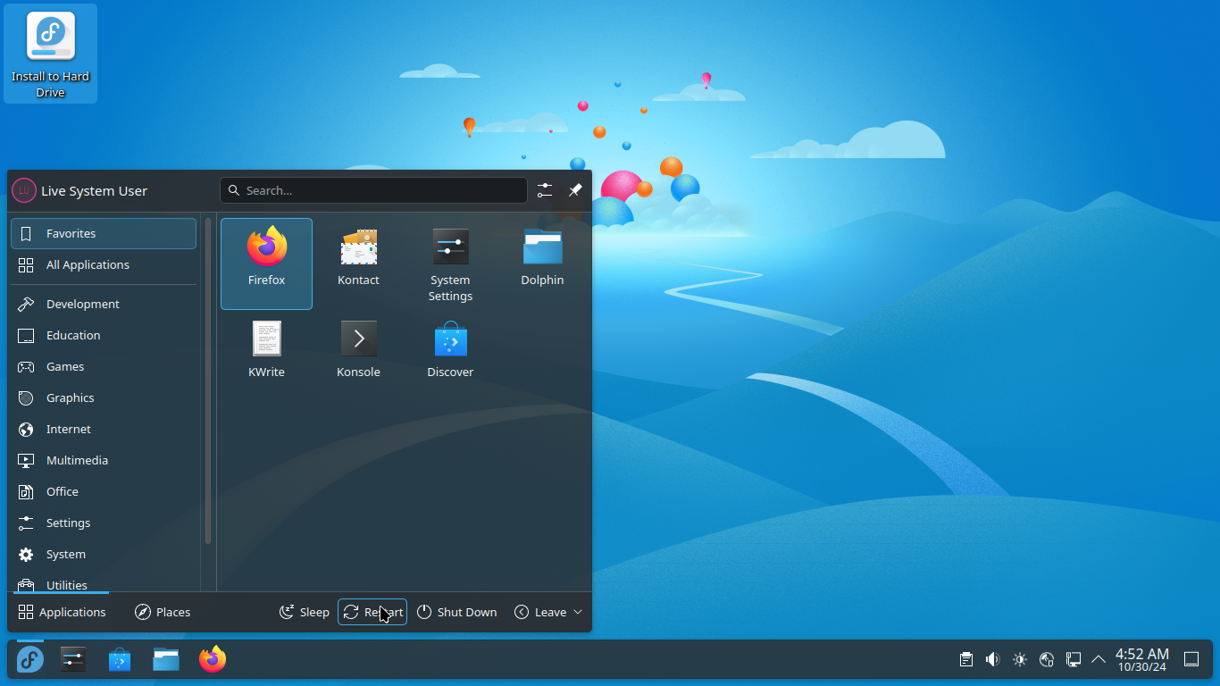Open the Internet category
Viewport: 1220px width, 686px height.
(104, 429)
